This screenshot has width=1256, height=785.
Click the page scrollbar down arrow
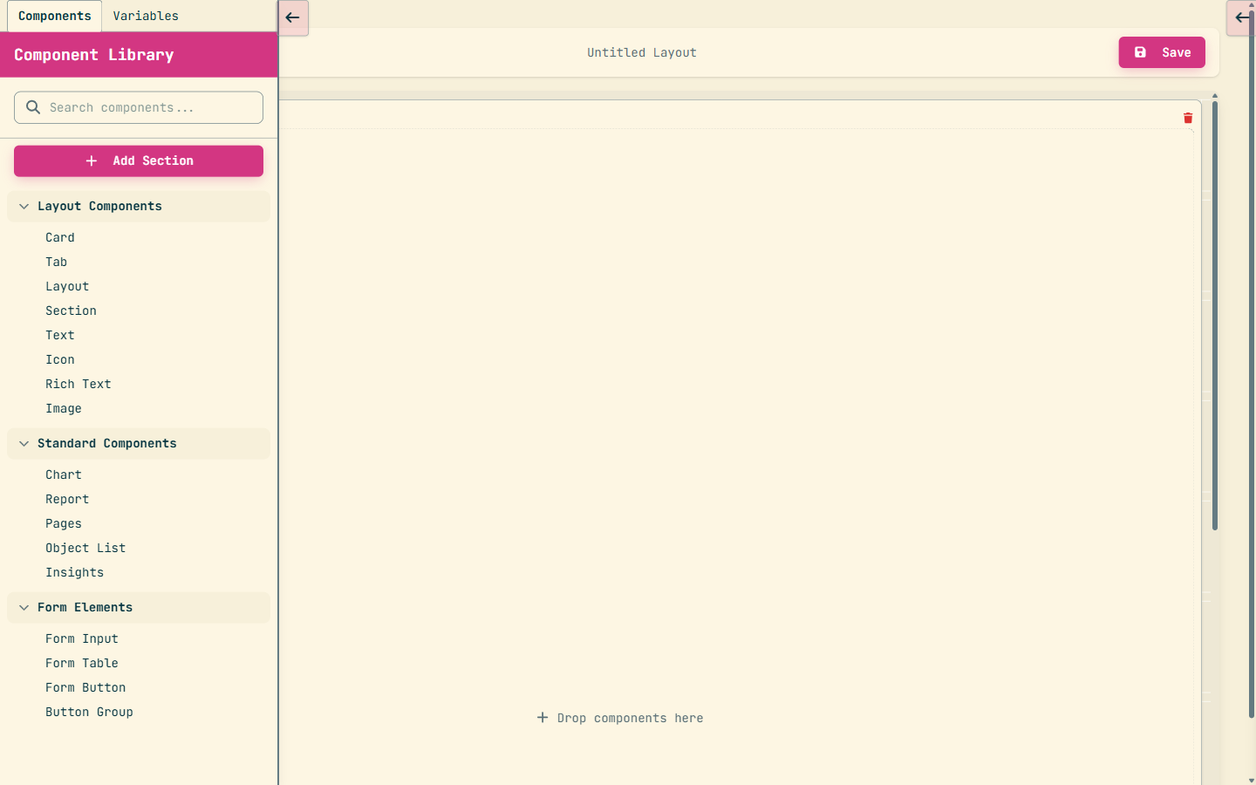[x=1252, y=781]
